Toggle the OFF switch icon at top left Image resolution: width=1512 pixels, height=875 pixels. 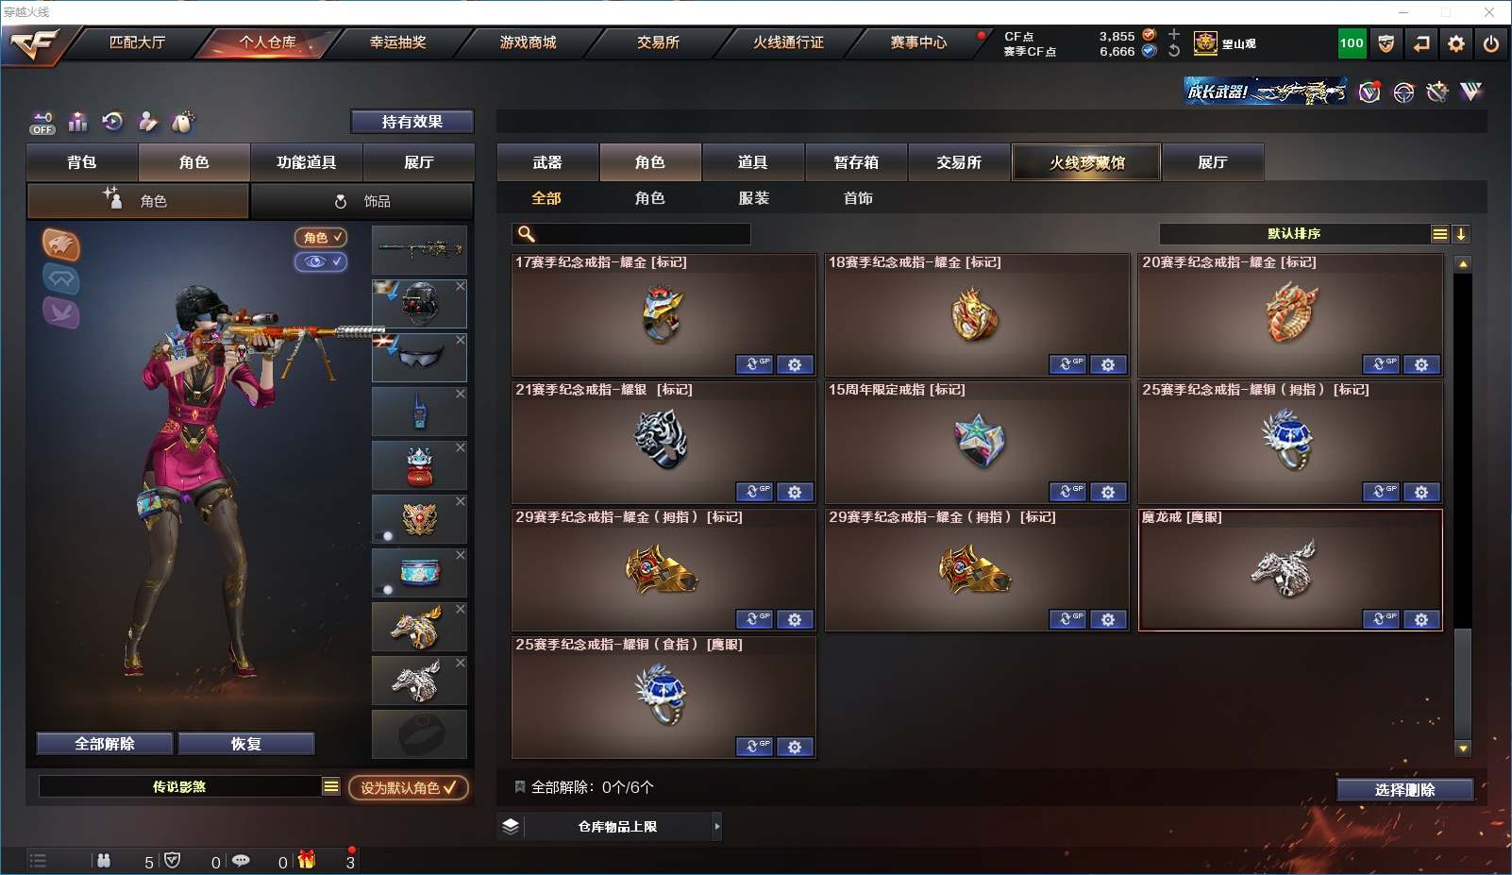pos(42,123)
